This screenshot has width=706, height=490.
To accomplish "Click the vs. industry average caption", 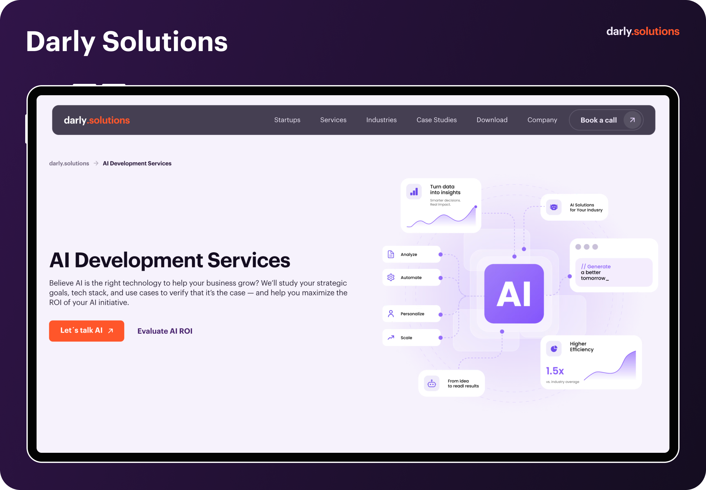I will (563, 382).
